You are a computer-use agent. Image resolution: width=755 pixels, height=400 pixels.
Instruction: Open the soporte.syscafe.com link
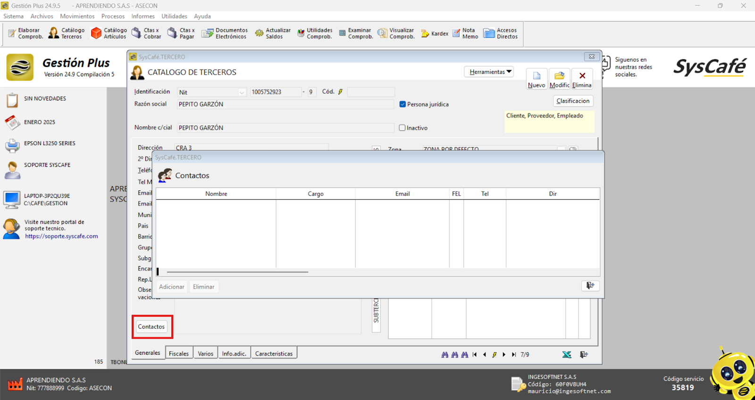tap(61, 237)
